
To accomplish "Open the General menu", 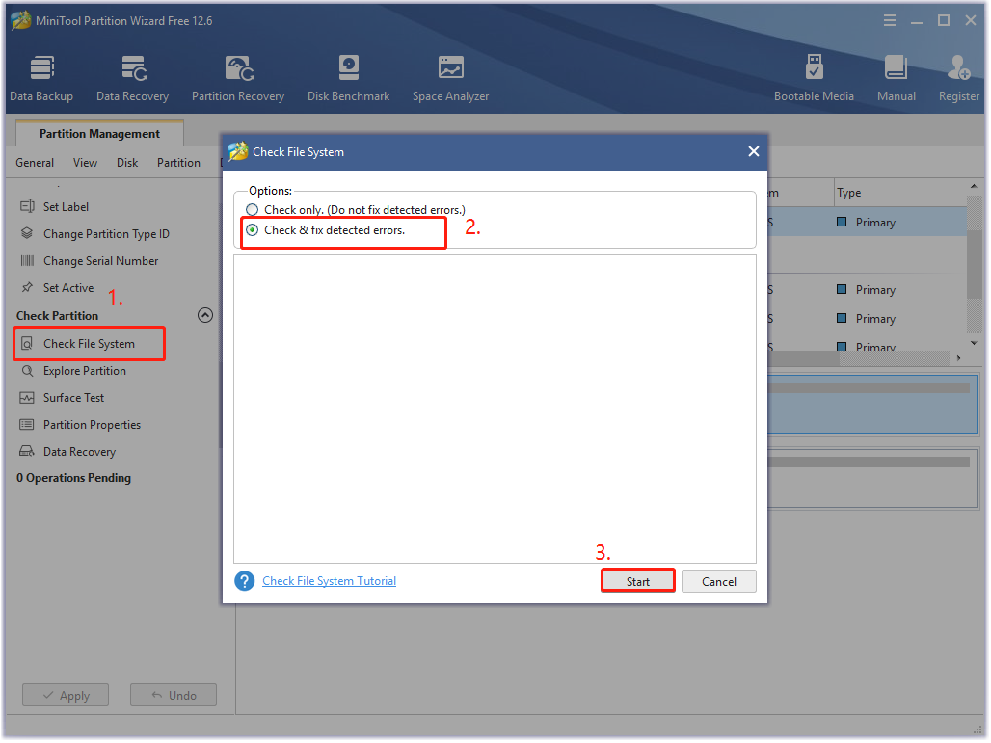I will [35, 163].
